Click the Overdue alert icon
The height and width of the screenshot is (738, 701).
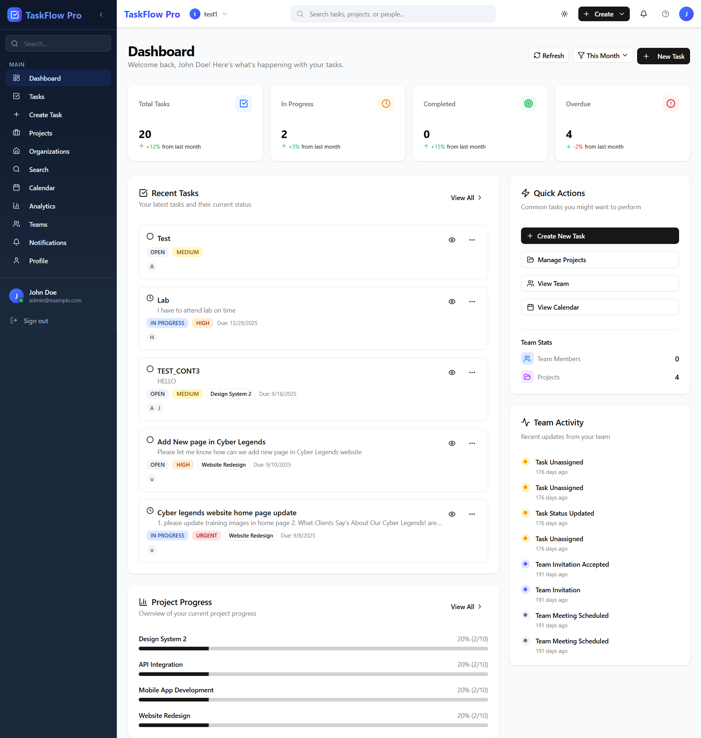pyautogui.click(x=671, y=103)
